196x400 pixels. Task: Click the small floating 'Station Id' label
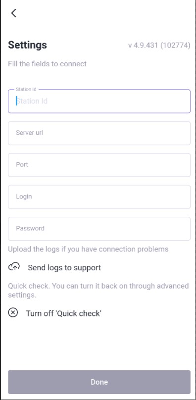[x=26, y=89]
